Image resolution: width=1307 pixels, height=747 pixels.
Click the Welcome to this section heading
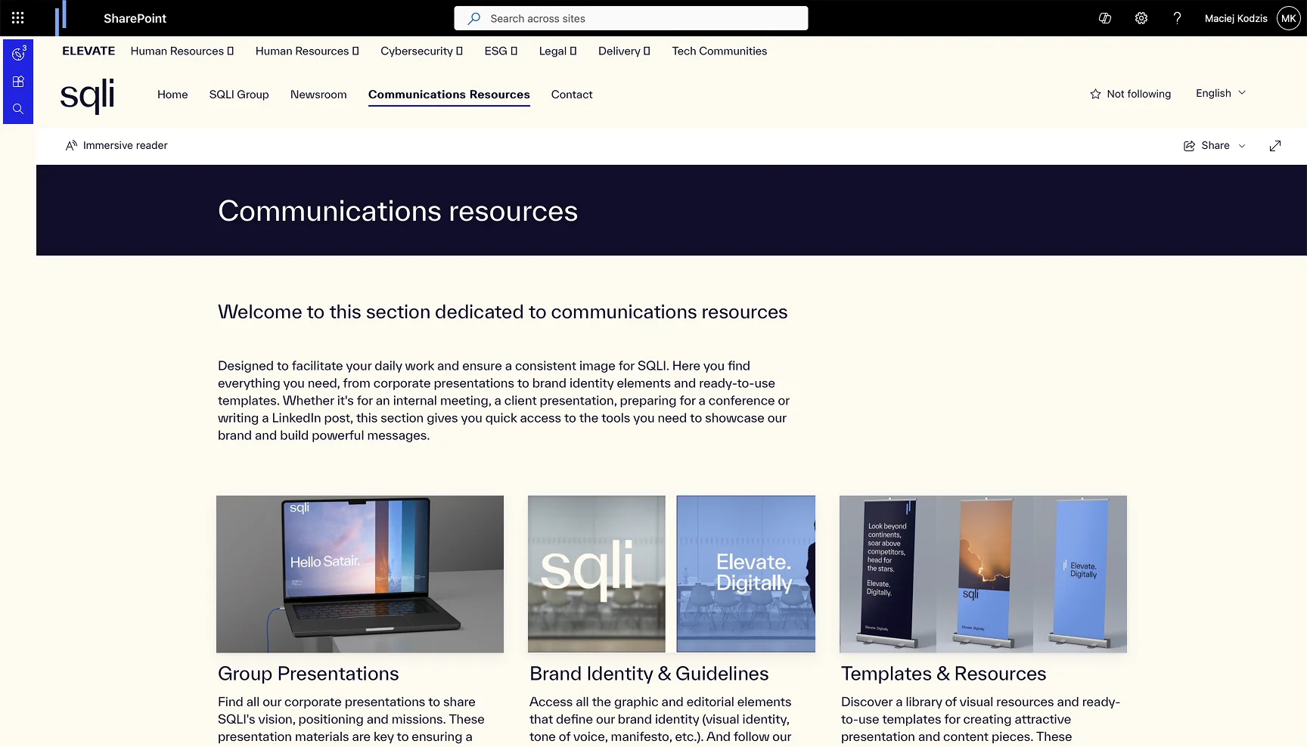pos(502,312)
